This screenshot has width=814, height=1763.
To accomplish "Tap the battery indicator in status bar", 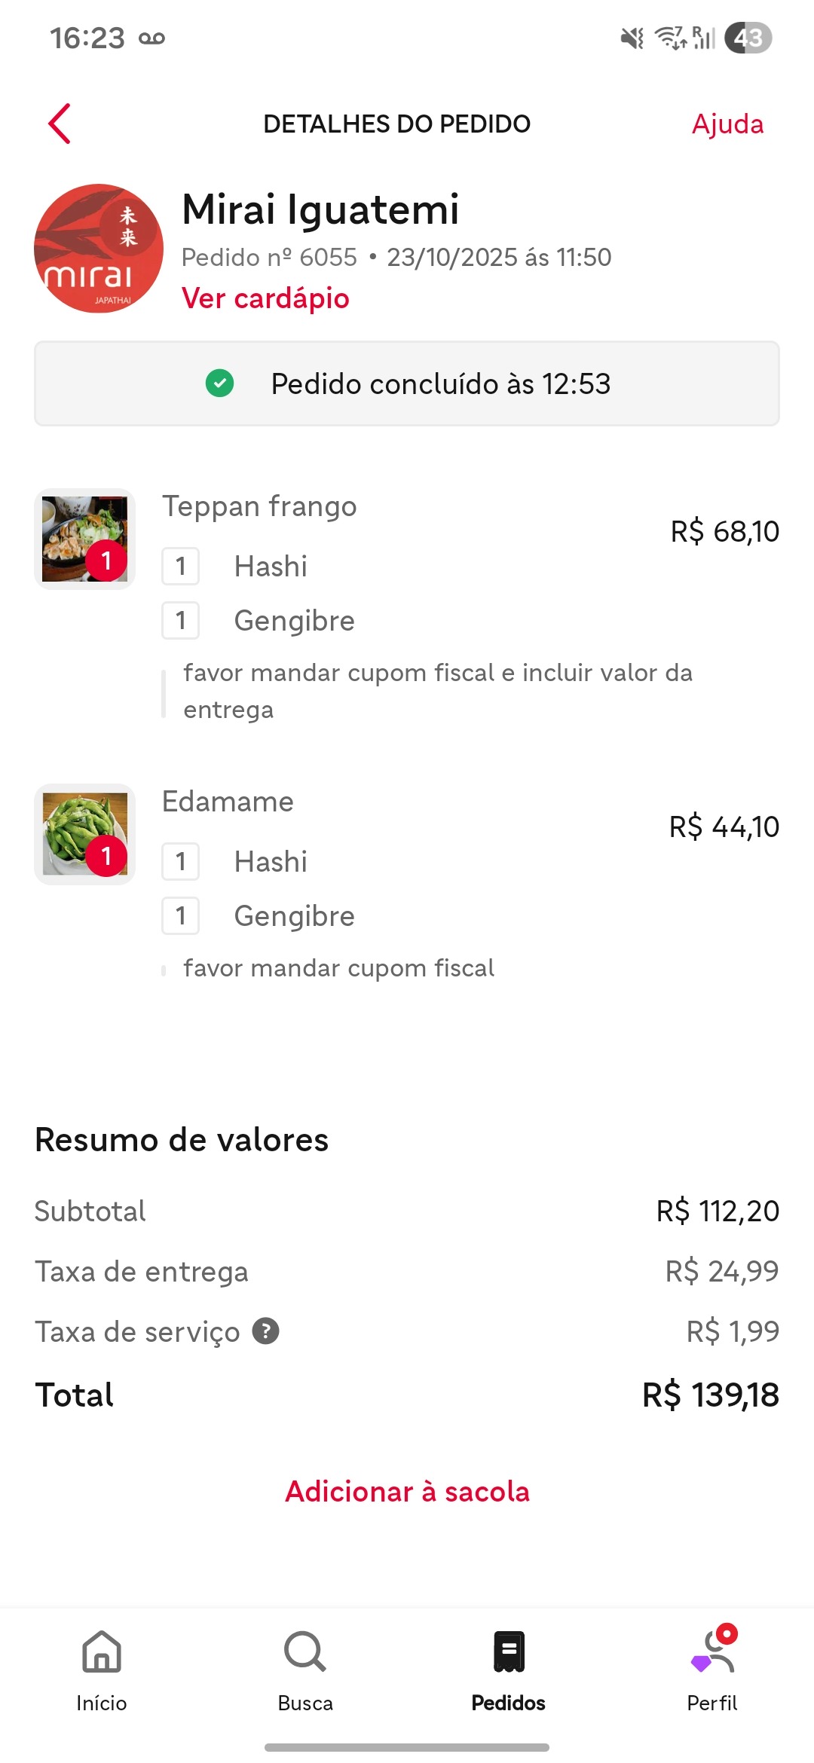I will pos(748,38).
